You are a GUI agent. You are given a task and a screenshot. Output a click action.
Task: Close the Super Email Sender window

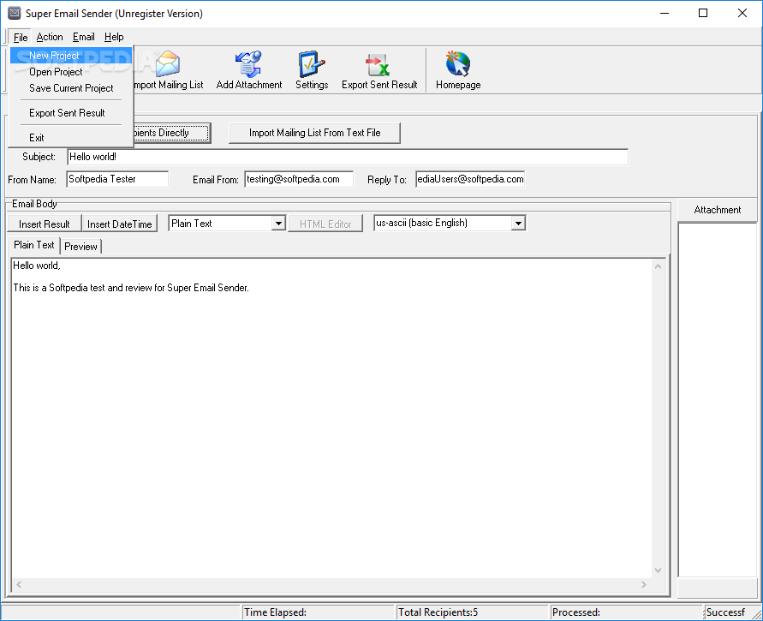click(x=742, y=13)
